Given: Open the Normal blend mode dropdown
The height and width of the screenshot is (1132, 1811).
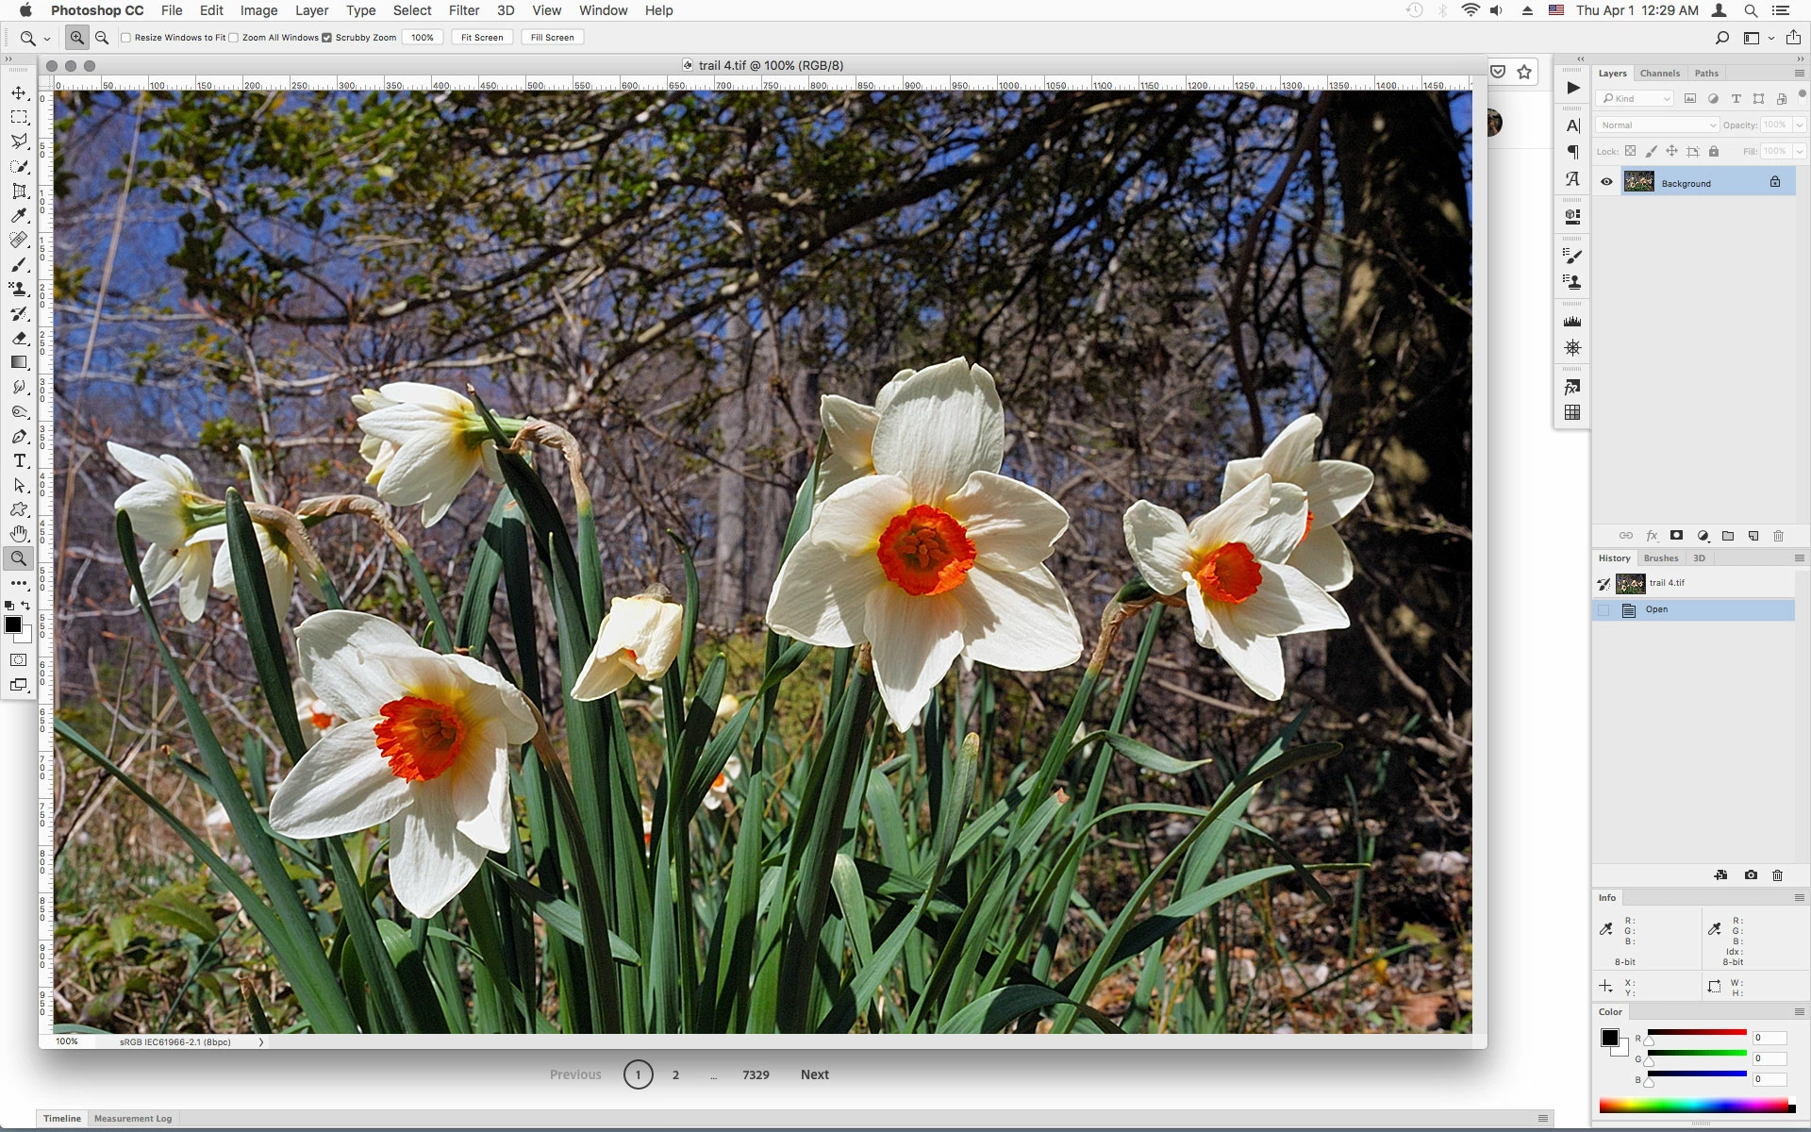Looking at the screenshot, I should pyautogui.click(x=1657, y=125).
